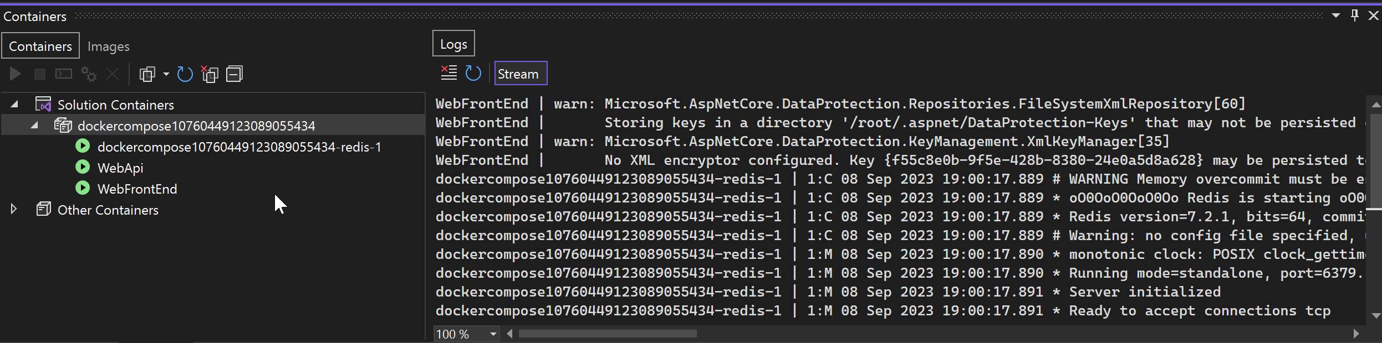1382x343 pixels.
Task: Select the WebApi container
Action: coord(120,168)
